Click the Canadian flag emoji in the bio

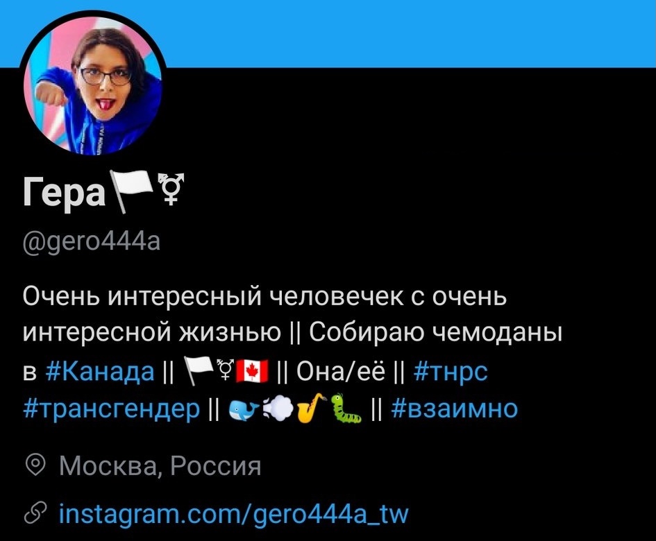(252, 371)
